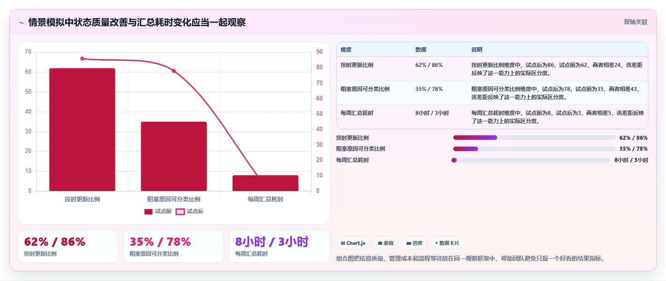Open the 8小时 / 3小时 data card
Screen dimensions: 666x281
click(x=279, y=246)
